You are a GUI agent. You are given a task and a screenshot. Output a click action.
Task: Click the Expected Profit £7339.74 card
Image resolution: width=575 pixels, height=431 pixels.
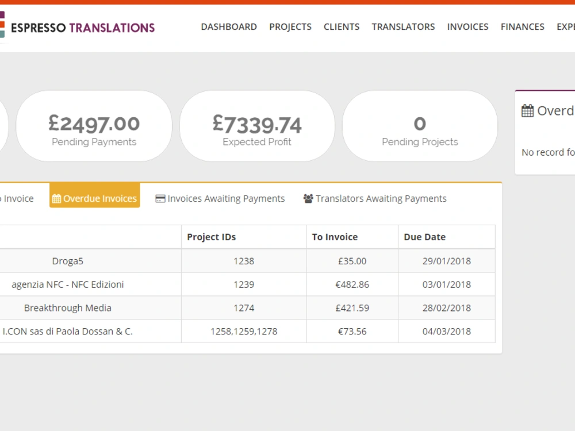[256, 126]
